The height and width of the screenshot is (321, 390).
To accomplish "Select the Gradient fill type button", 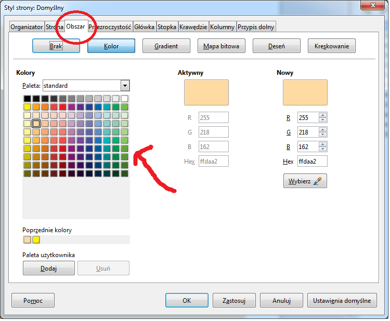I will pos(166,46).
